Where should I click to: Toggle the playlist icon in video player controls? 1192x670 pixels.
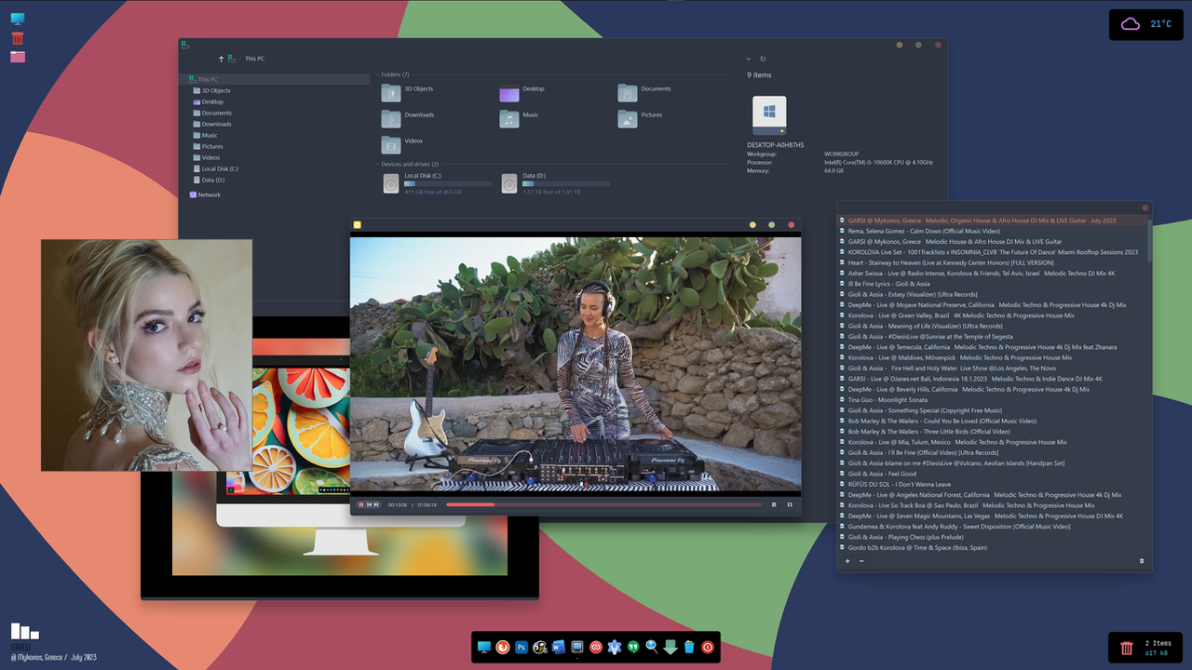coord(774,504)
